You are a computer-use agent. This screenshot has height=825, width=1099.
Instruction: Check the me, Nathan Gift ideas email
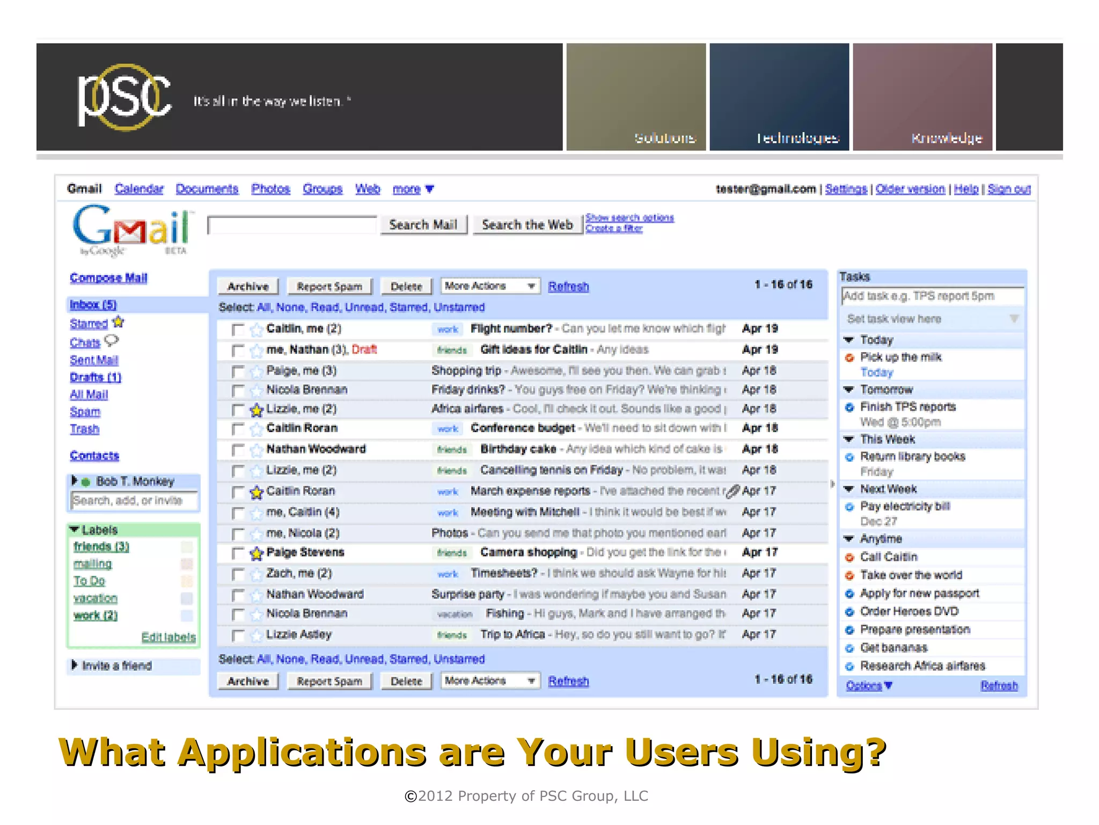[238, 351]
